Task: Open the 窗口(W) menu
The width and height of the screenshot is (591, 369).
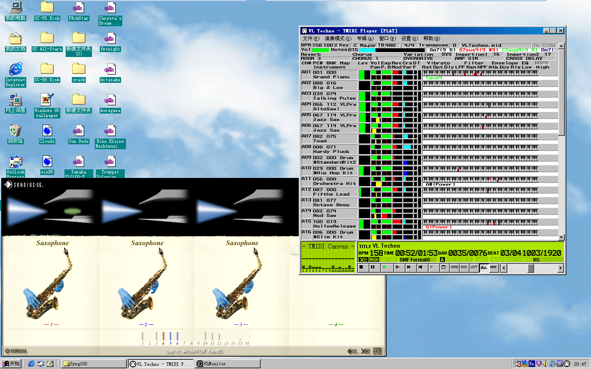Action: coord(387,39)
